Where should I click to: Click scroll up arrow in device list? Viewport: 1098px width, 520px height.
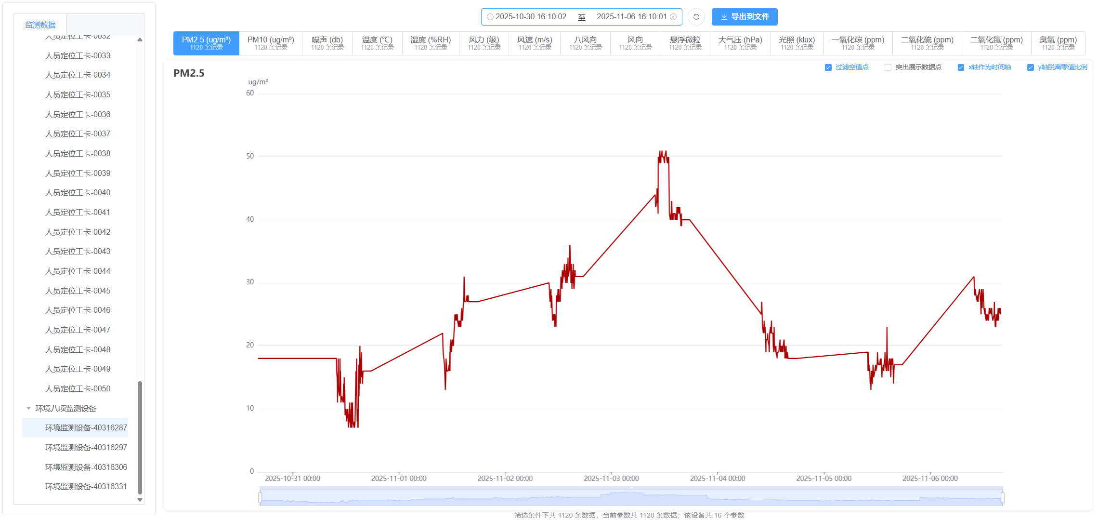coord(140,40)
